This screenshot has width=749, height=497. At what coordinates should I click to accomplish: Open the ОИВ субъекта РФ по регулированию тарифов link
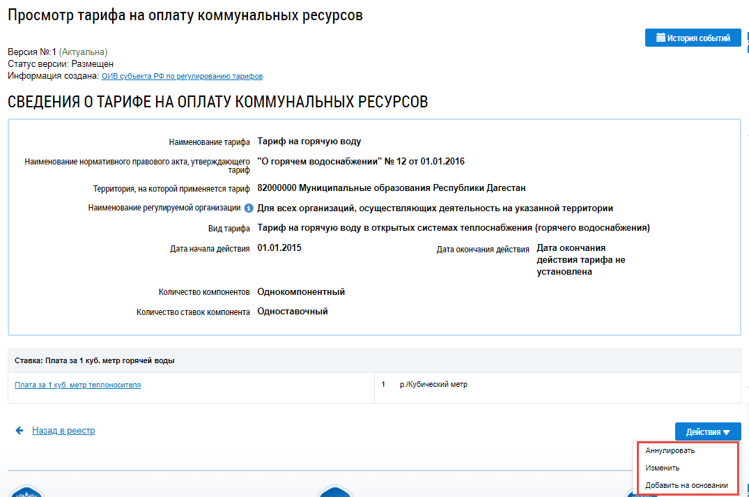point(183,76)
